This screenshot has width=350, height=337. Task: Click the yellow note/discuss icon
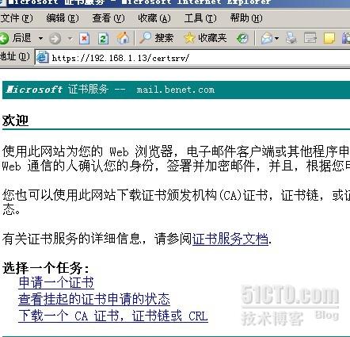coord(329,38)
